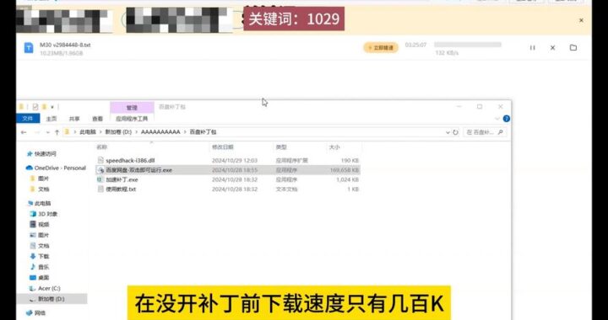Open 视频 folder in sidebar
The image size is (608, 320).
tap(43, 224)
